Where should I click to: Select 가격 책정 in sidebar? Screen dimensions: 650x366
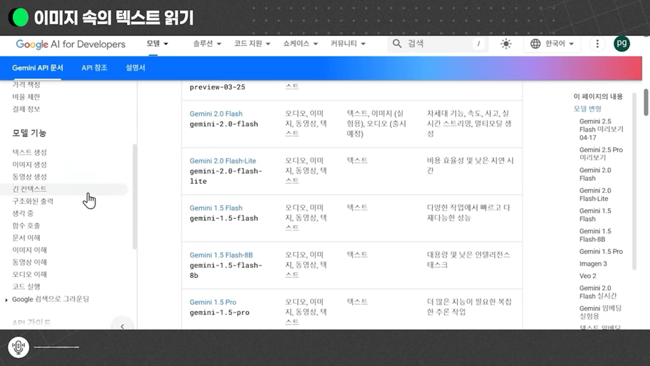coord(26,85)
